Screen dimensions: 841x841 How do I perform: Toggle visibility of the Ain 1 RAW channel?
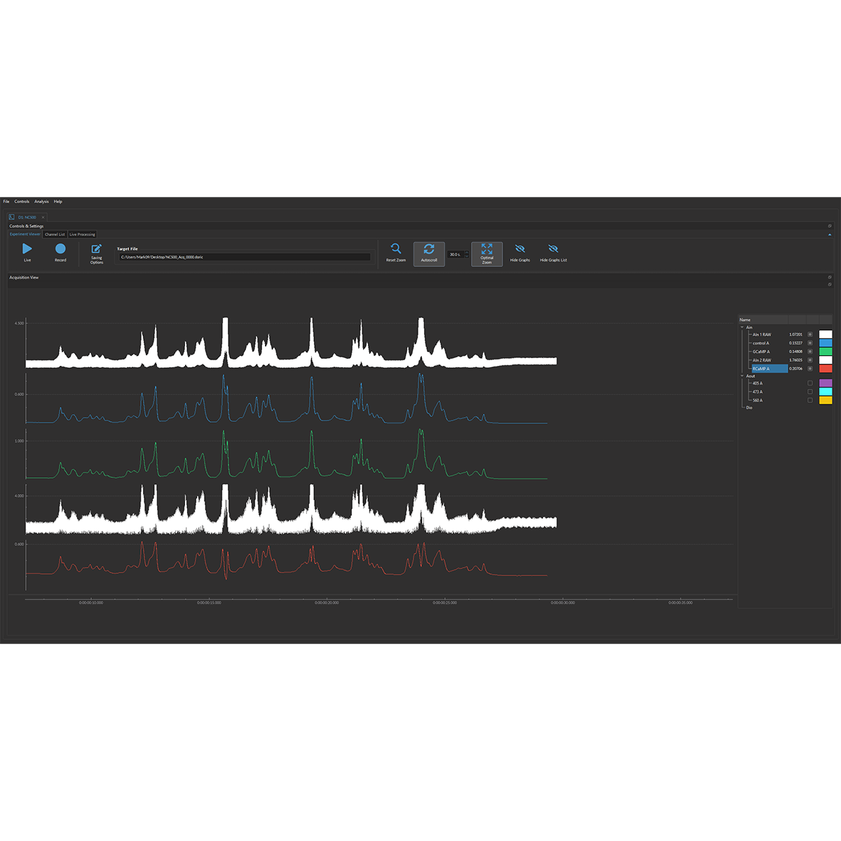tap(810, 334)
